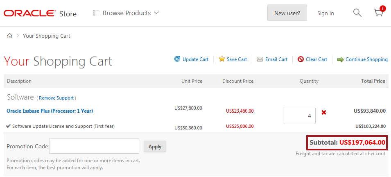Image resolution: width=391 pixels, height=177 pixels.
Task: Click the quantity field showing 4
Action: [299, 116]
